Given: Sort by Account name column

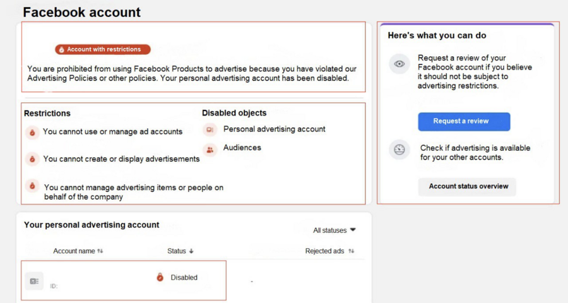Looking at the screenshot, I should pos(100,251).
